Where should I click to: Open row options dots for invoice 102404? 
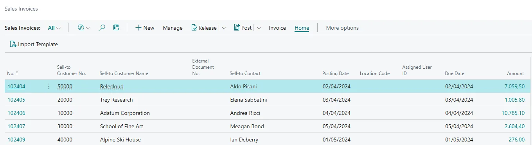pos(49,86)
